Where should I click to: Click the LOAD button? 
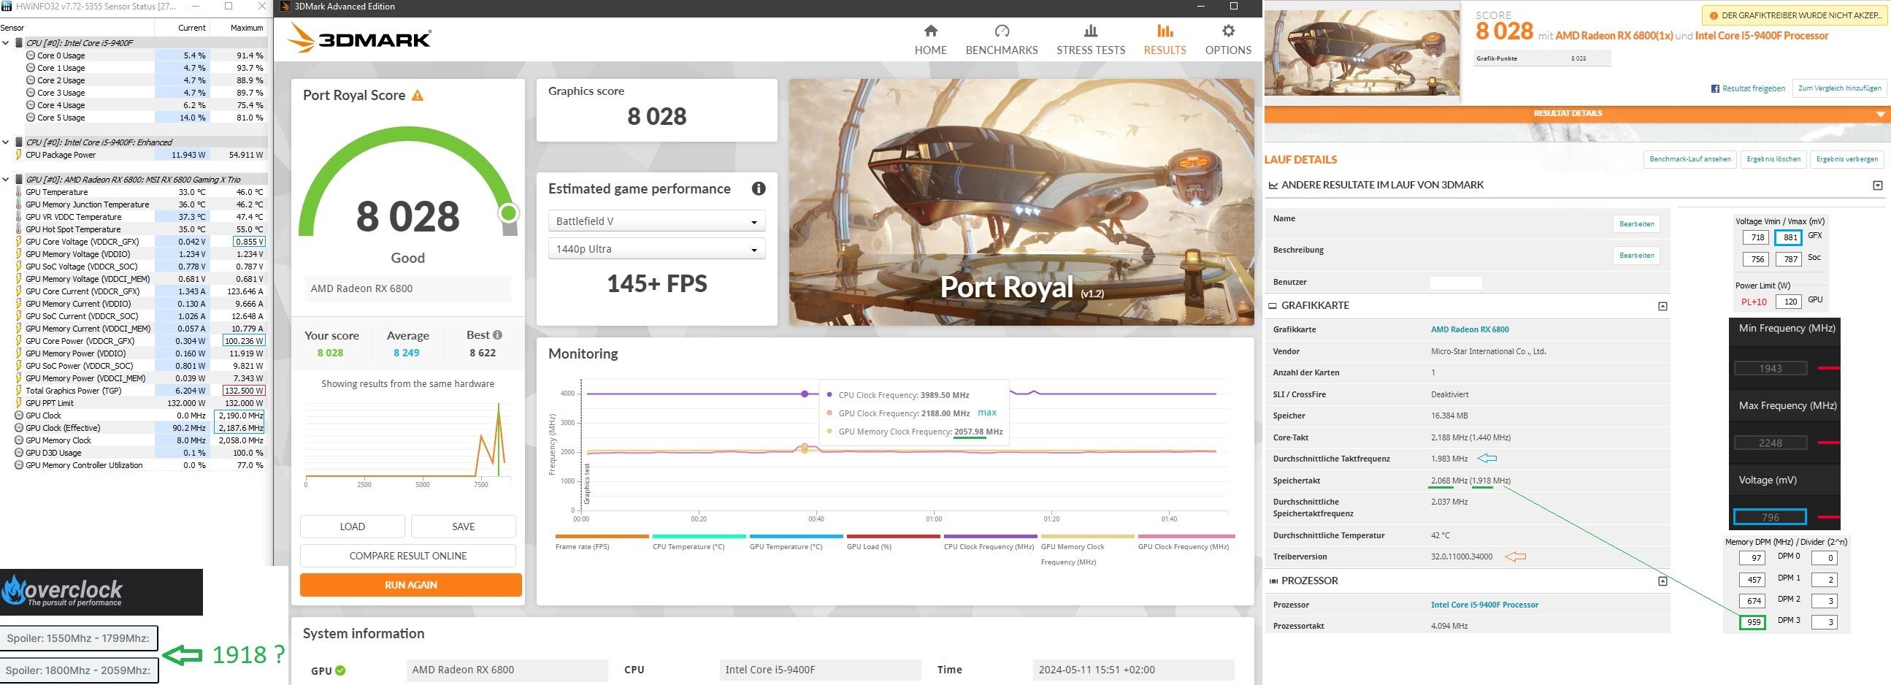click(x=353, y=527)
